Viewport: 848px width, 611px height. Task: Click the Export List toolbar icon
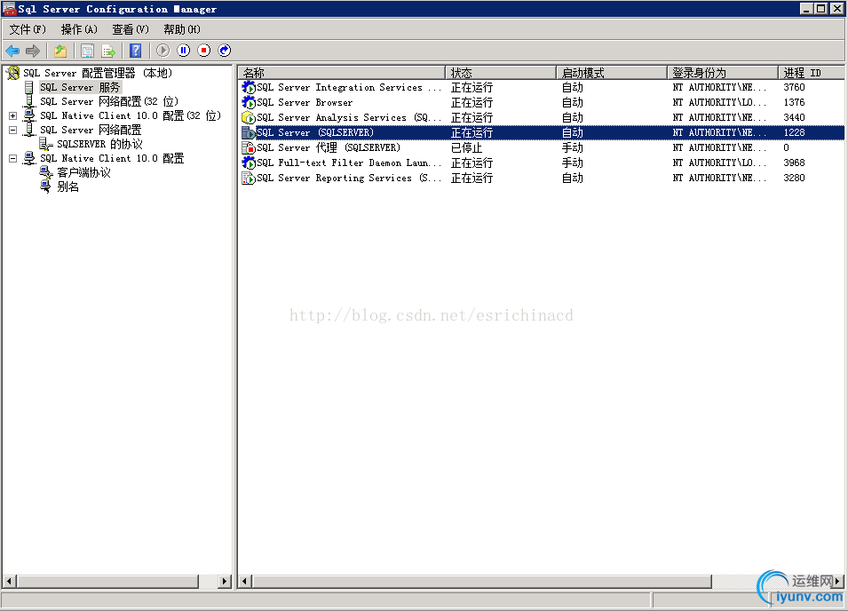pyautogui.click(x=108, y=51)
